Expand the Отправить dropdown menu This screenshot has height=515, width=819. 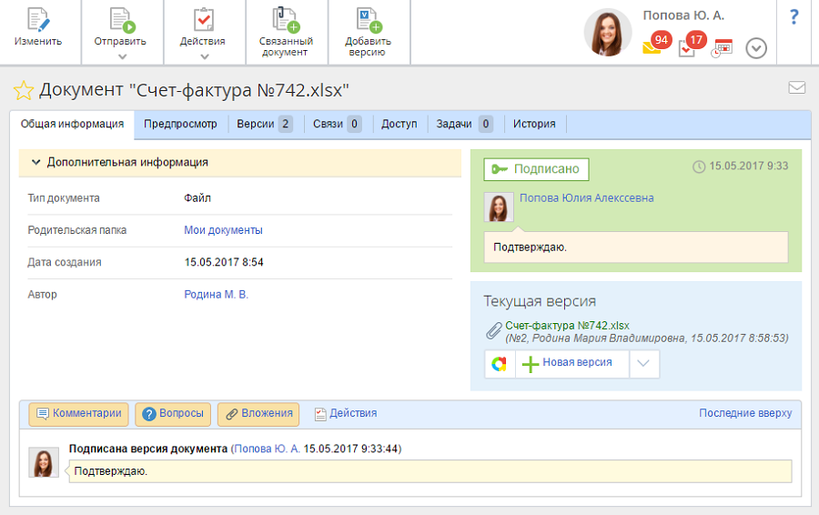click(x=122, y=56)
